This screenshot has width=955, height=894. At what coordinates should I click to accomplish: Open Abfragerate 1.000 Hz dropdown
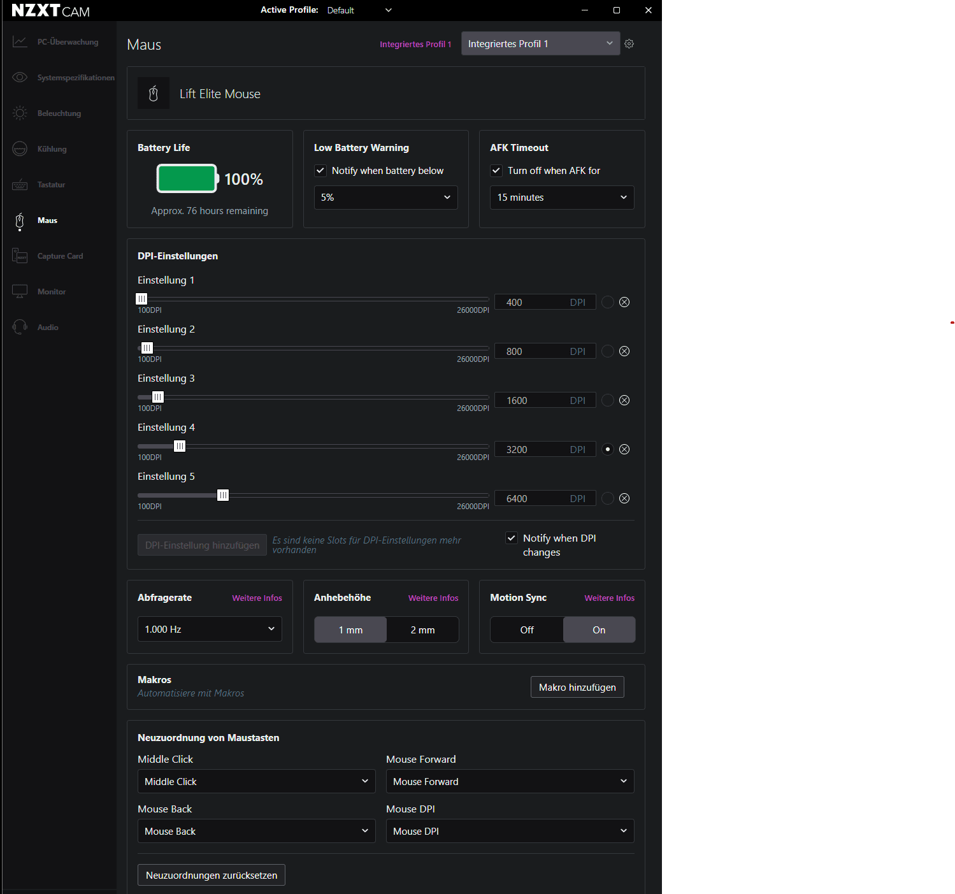(210, 629)
